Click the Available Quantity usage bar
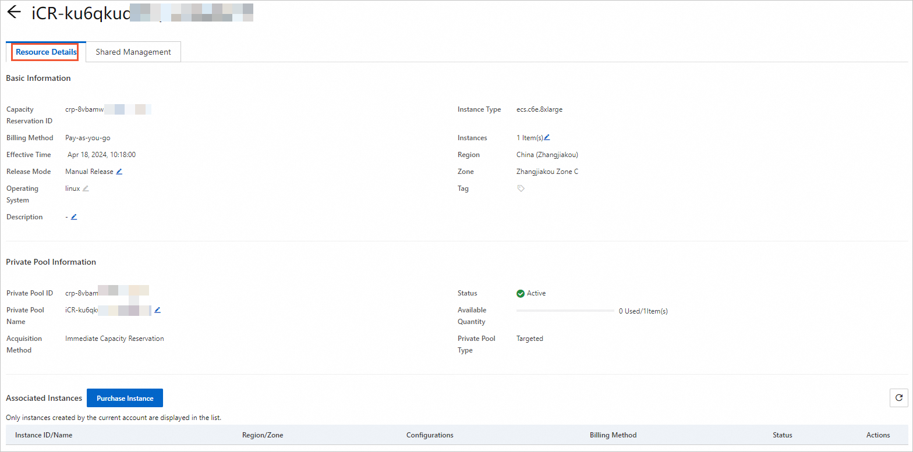Viewport: 913px width, 452px height. click(x=565, y=311)
